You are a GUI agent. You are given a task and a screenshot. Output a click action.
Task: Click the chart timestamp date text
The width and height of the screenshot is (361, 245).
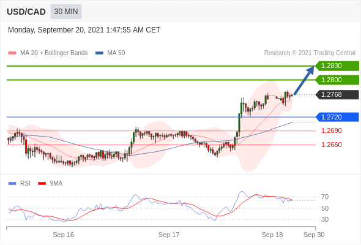[84, 30]
